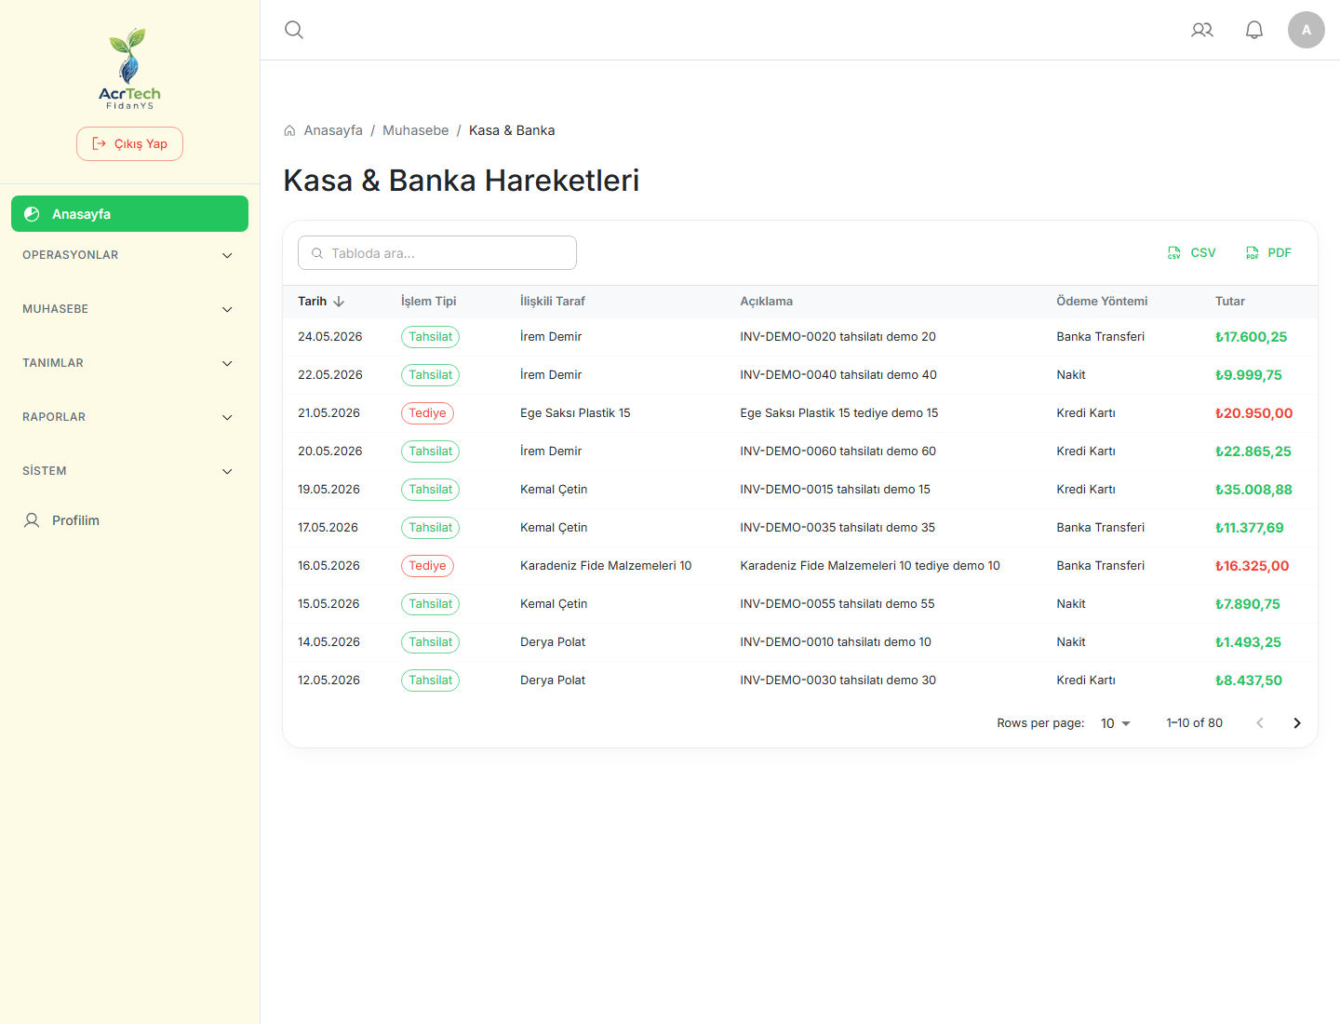Expand the SİSTEM sidebar section

[x=129, y=471]
